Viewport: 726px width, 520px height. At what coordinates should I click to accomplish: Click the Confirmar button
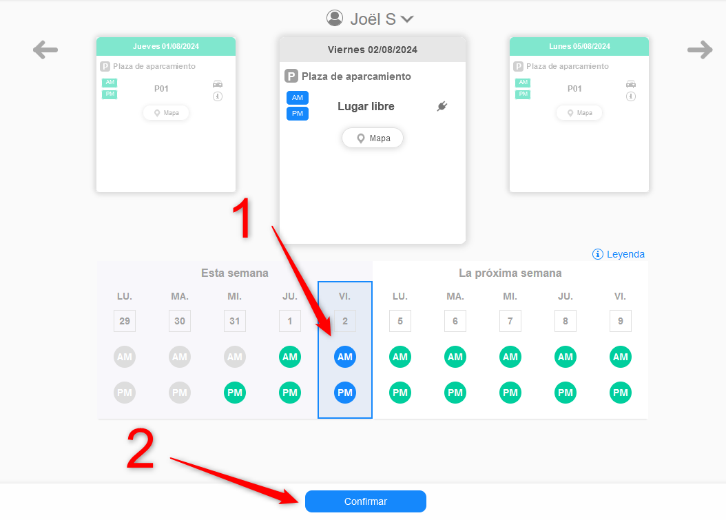(x=365, y=501)
